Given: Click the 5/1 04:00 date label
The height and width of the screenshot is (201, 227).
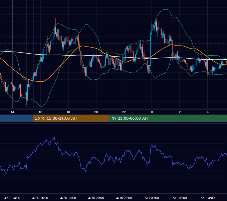Looking at the screenshot, I should (208, 198).
